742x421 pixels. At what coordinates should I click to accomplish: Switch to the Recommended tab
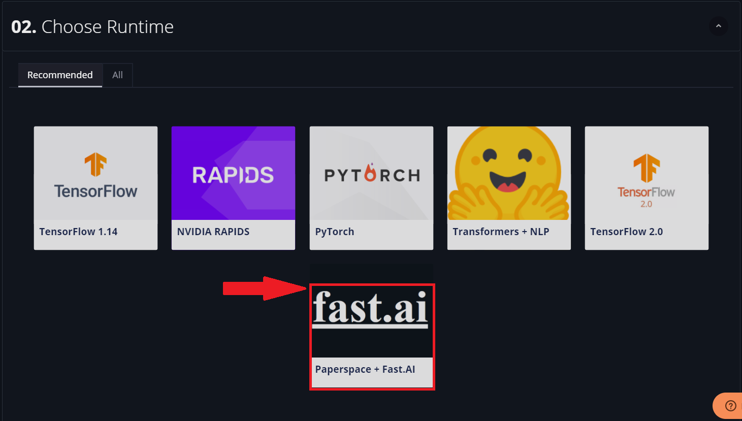tap(60, 75)
